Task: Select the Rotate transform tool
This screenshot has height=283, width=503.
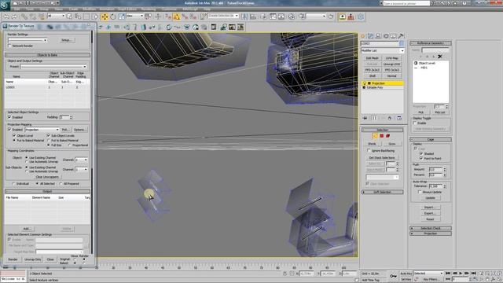Action: pos(113,17)
